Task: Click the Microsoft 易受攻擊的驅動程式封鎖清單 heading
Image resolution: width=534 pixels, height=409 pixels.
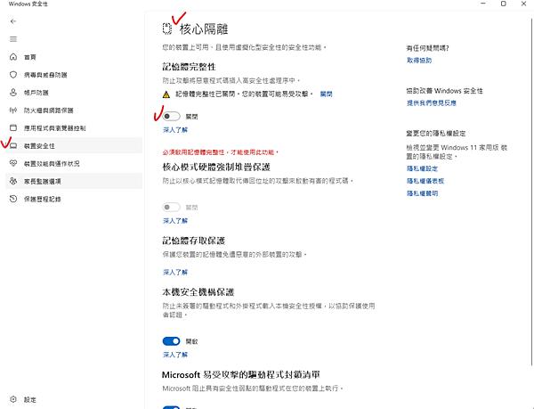Action: coord(241,374)
